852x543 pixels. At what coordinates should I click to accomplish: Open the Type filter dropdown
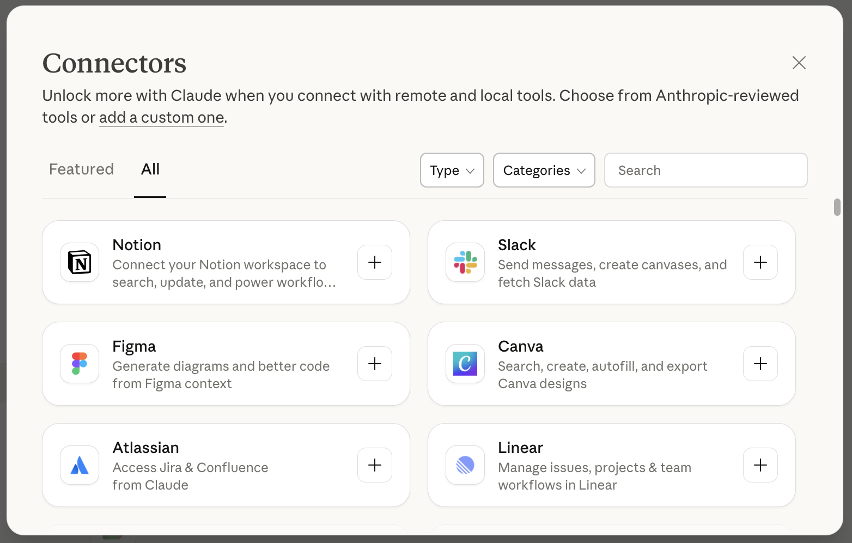pos(452,170)
